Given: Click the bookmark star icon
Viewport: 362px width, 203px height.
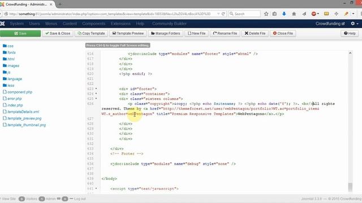Looking at the screenshot, I should pos(266,14).
